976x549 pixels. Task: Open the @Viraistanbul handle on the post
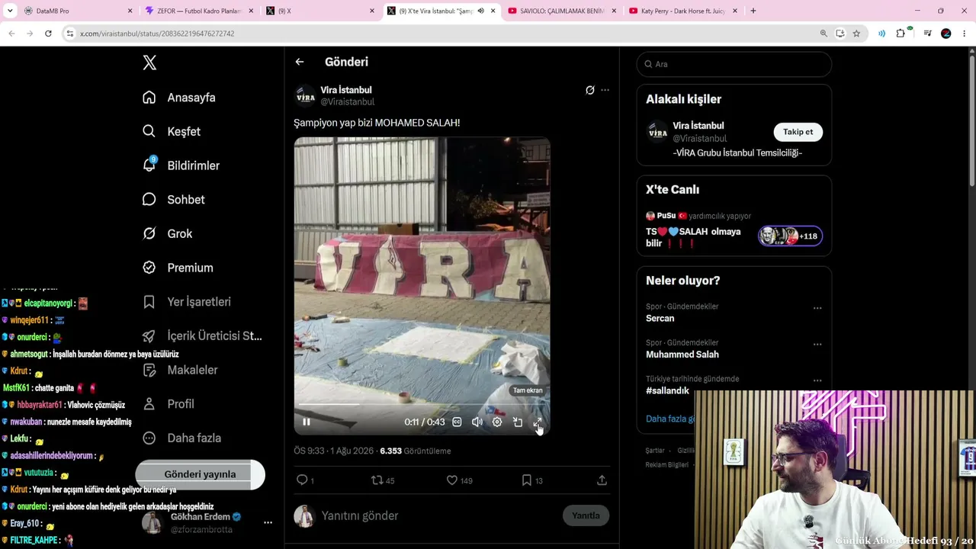click(x=348, y=102)
